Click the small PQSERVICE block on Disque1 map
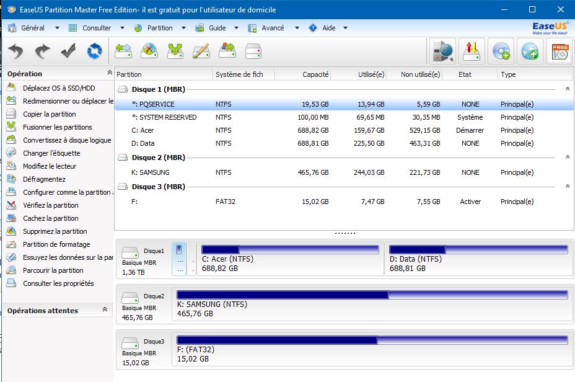Image resolution: width=575 pixels, height=382 pixels. [x=179, y=259]
